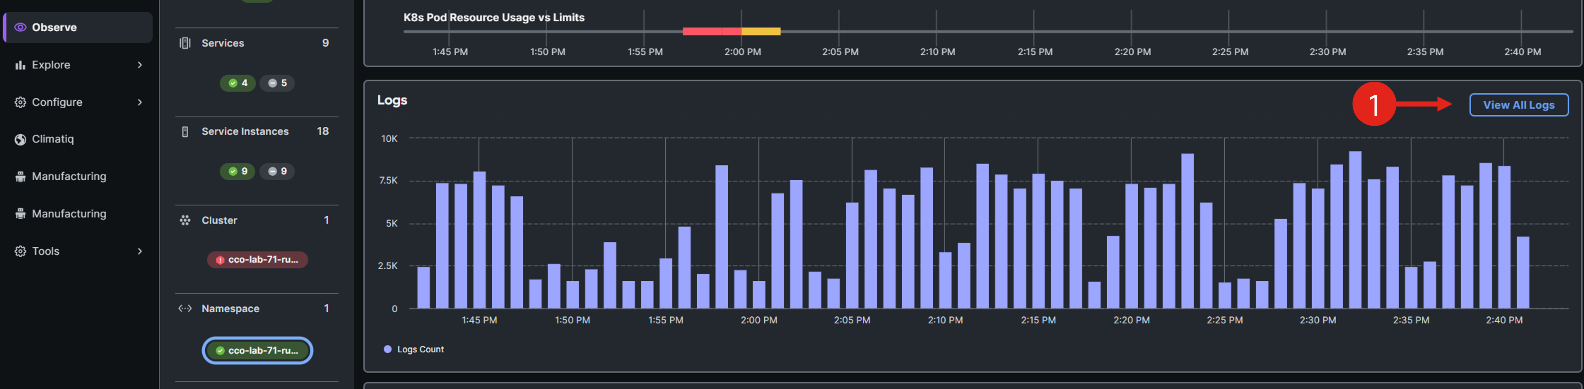Open the Climatiq menu item
The image size is (1584, 389).
53,140
